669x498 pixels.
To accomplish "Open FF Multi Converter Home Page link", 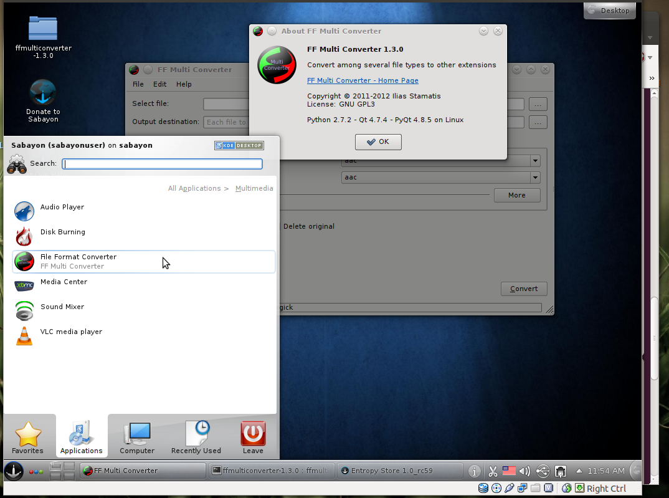I will [x=363, y=80].
